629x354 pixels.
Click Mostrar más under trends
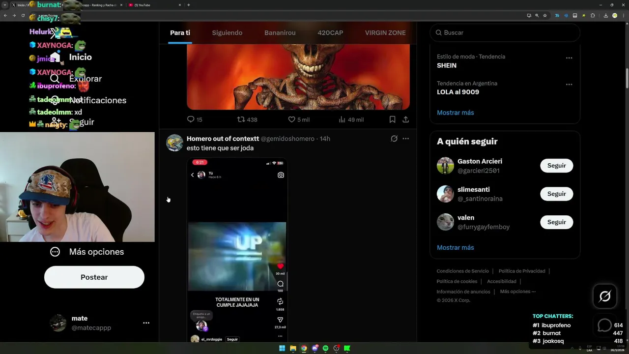click(x=456, y=113)
